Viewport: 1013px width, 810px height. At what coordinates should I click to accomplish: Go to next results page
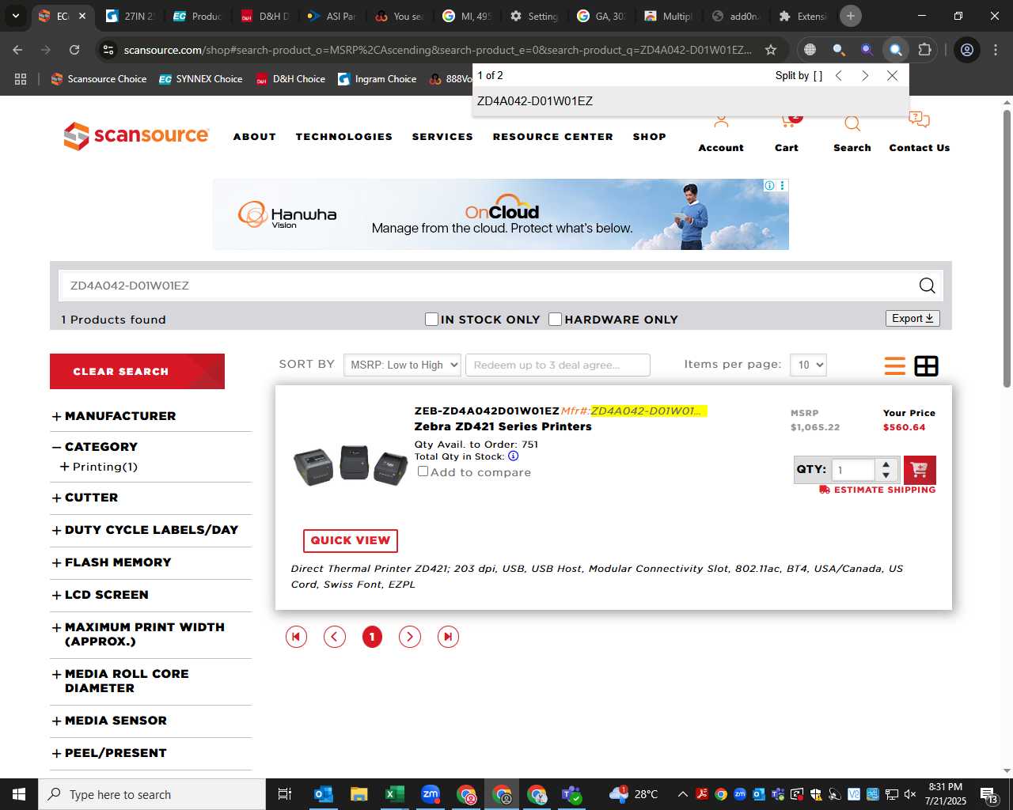(409, 637)
